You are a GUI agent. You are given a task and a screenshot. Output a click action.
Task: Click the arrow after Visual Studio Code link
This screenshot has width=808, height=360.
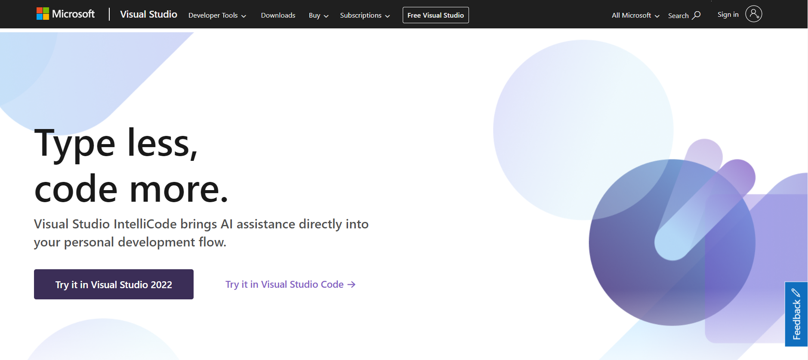352,285
